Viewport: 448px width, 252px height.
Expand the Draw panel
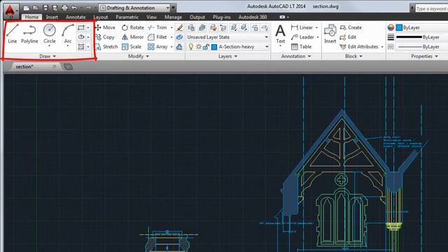48,56
